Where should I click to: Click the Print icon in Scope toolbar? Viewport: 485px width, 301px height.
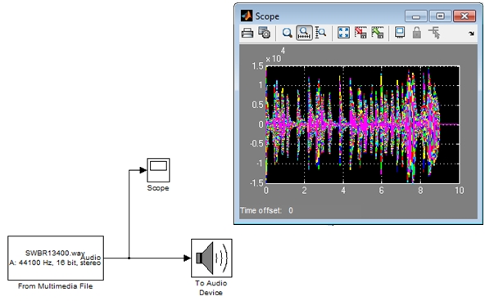coord(247,33)
